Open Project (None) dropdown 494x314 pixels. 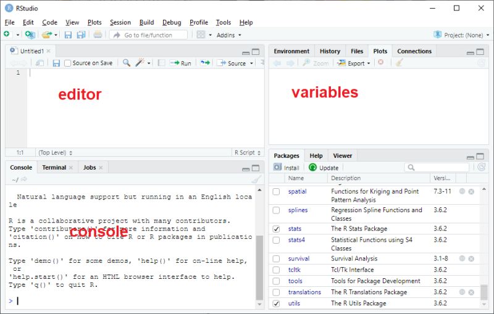pyautogui.click(x=461, y=35)
